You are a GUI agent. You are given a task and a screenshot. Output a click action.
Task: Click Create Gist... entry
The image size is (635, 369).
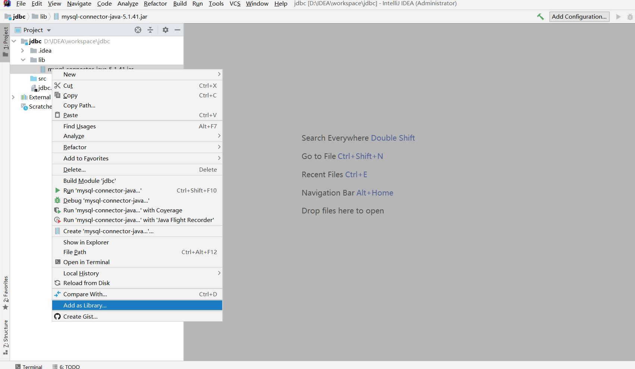coord(137,316)
